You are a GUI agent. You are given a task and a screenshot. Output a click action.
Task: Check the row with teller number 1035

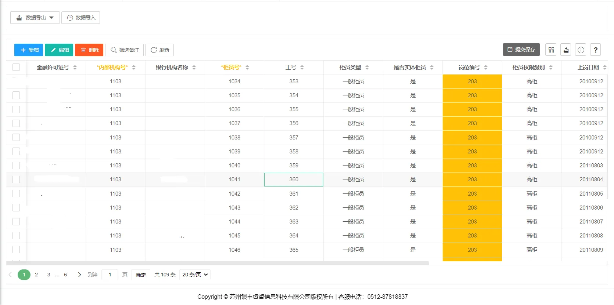[x=16, y=95]
